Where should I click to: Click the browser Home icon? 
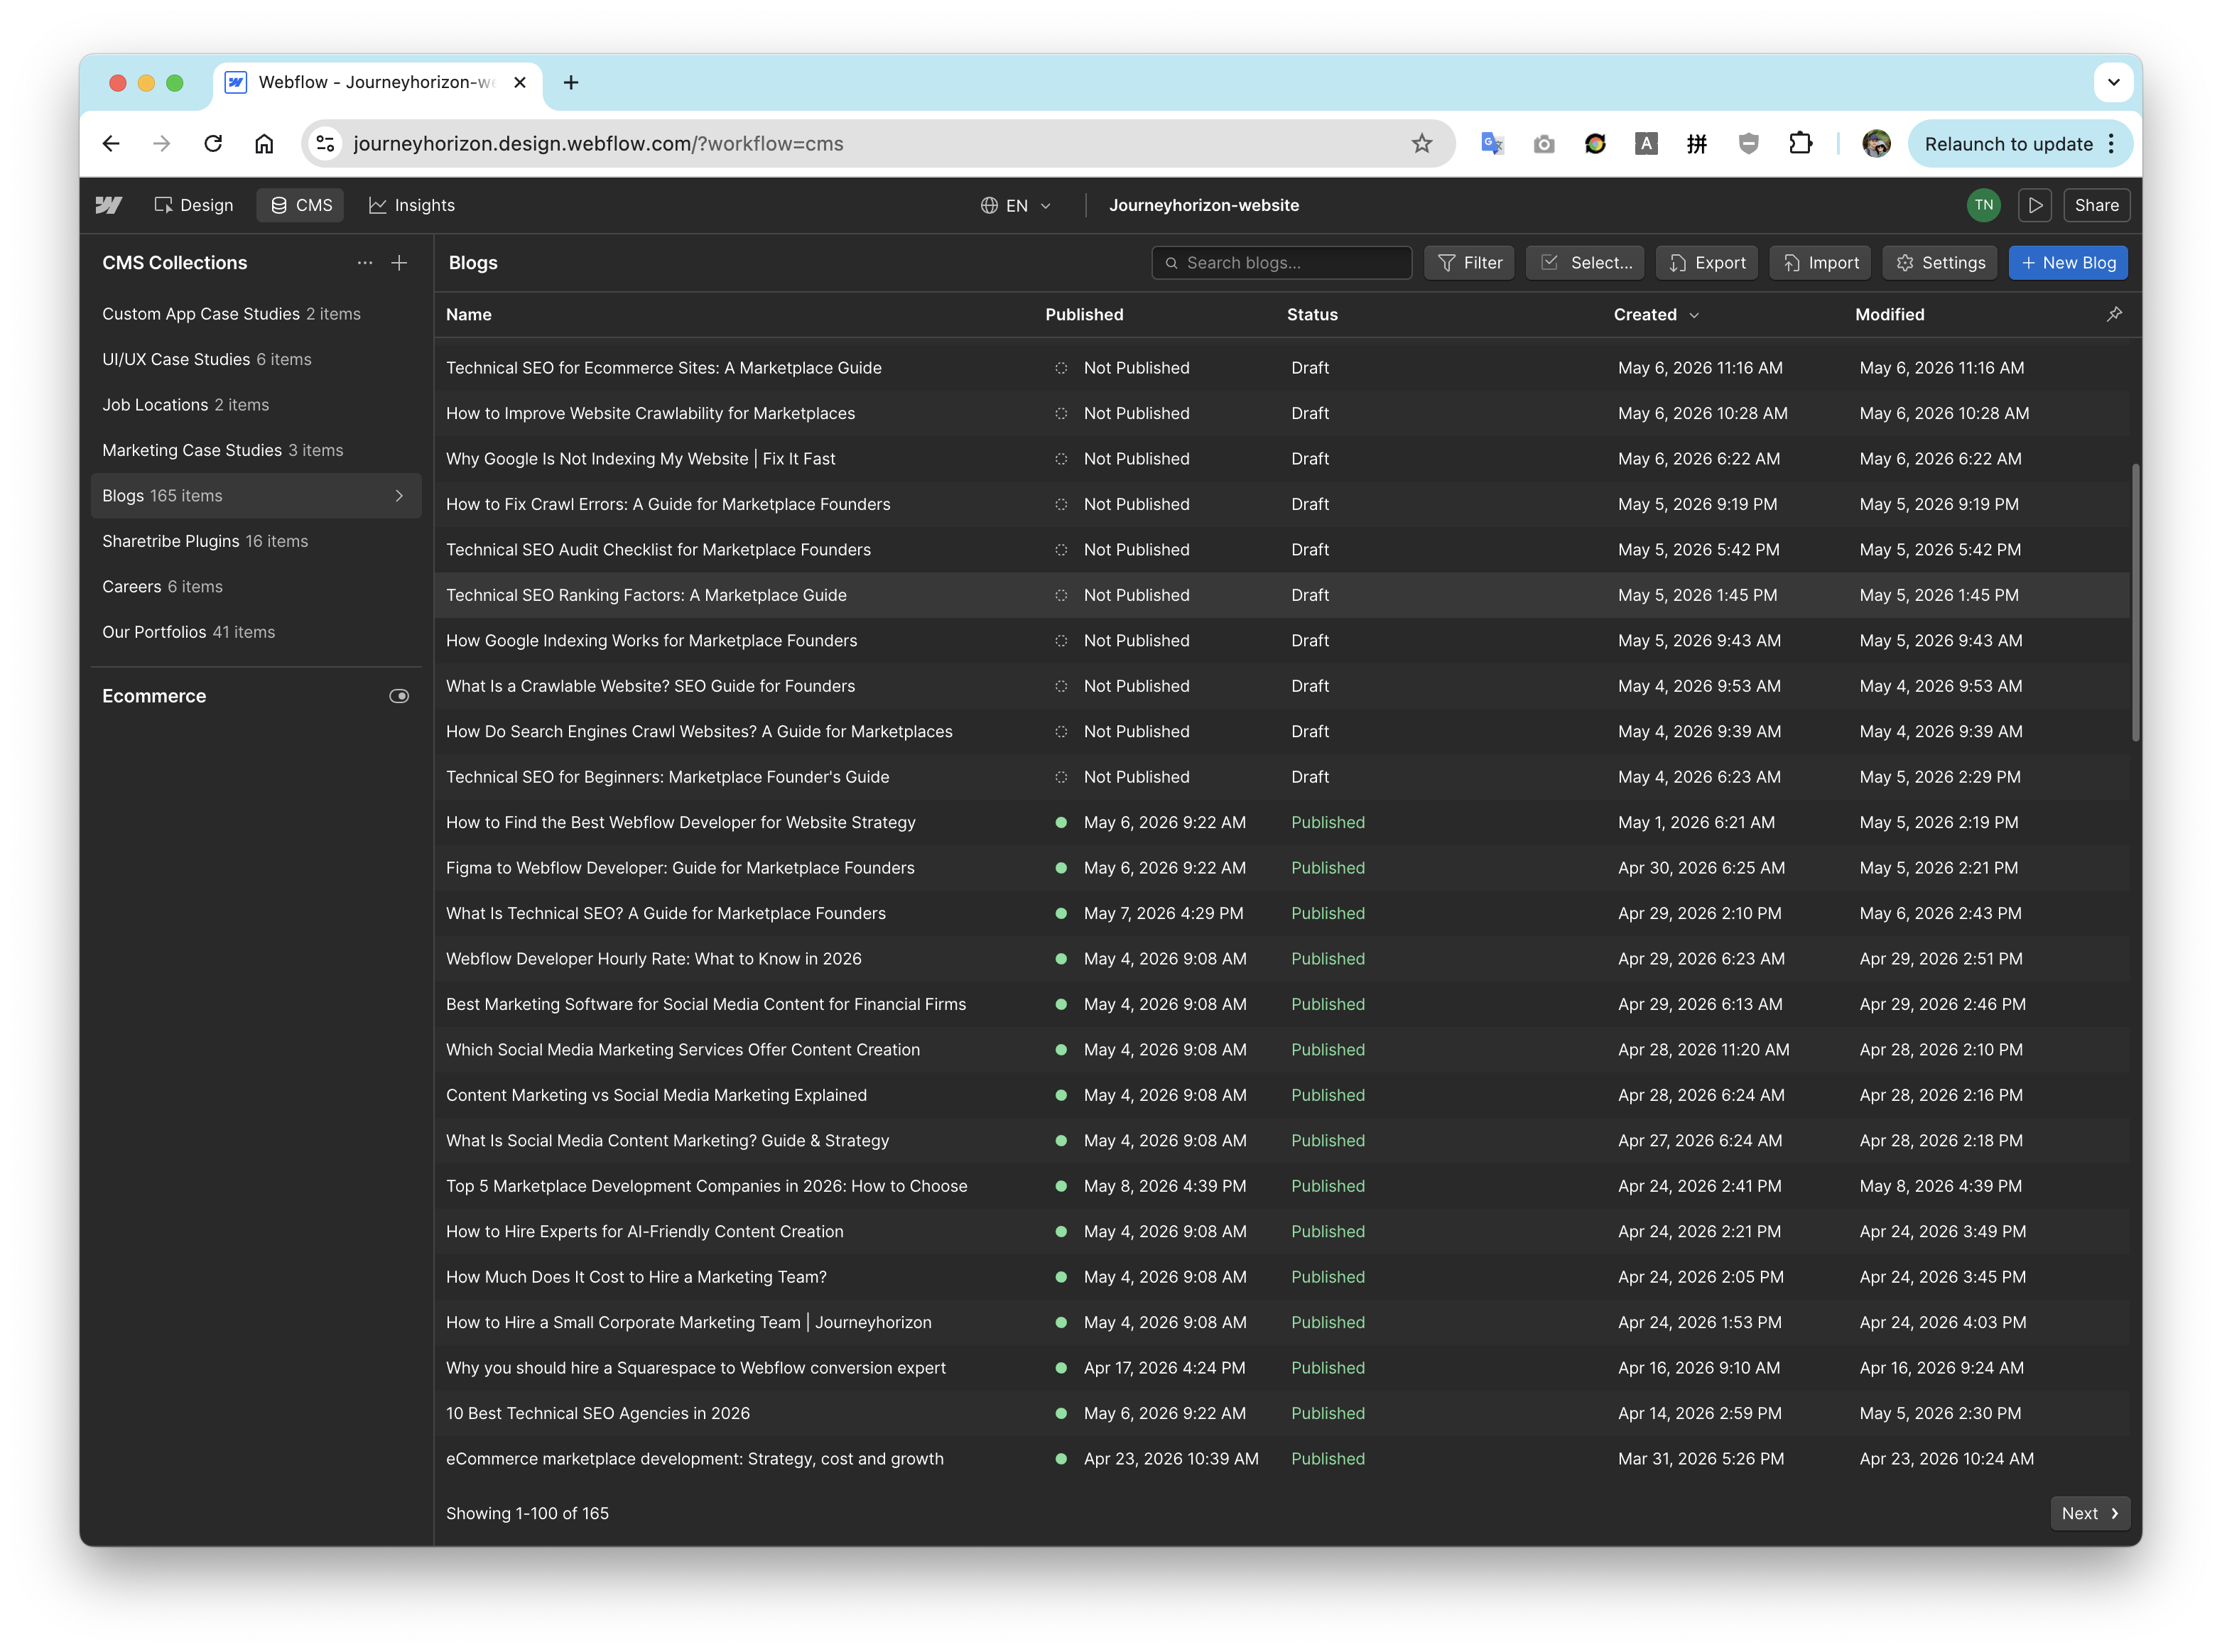(264, 144)
